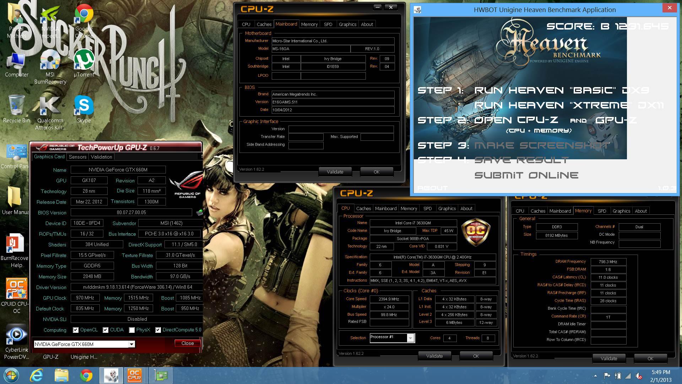Open the Computer desktop icon
This screenshot has height=384, width=682.
click(16, 65)
